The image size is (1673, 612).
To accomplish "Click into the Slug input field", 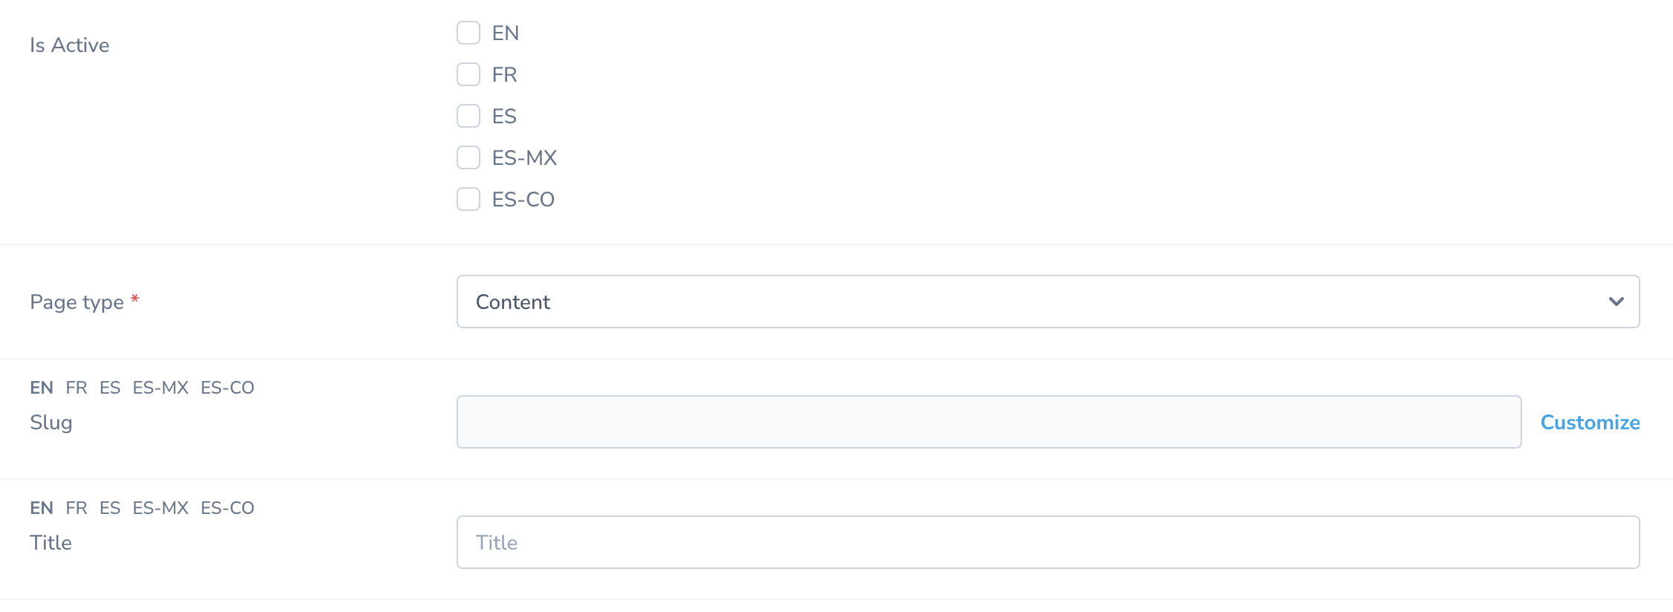I will click(989, 422).
